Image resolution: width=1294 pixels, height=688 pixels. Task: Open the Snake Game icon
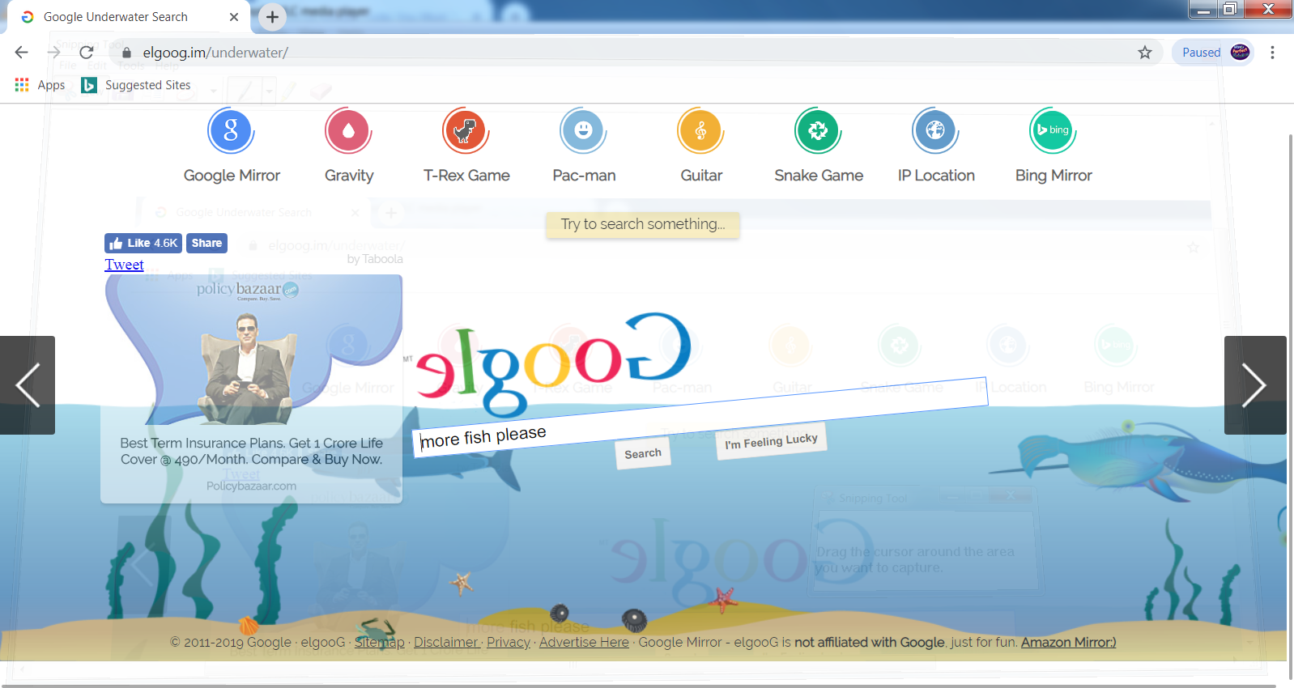tap(818, 130)
